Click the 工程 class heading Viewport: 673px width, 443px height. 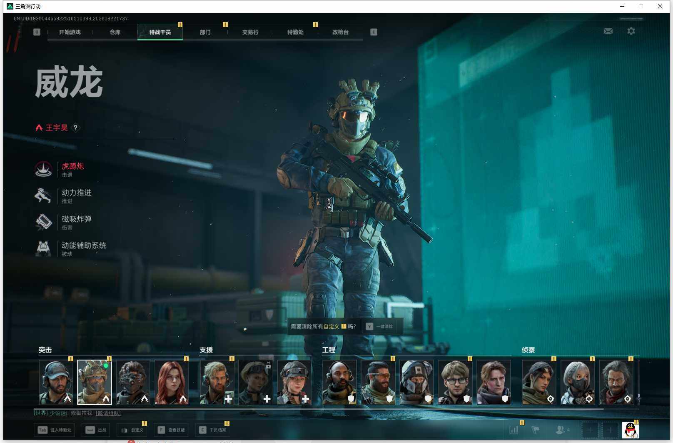click(x=329, y=350)
